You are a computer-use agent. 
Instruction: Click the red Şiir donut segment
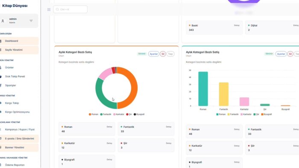coord(113,70)
